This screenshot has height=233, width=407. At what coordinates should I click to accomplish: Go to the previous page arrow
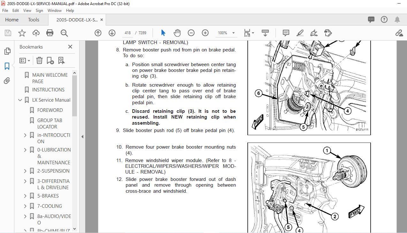tap(98, 33)
